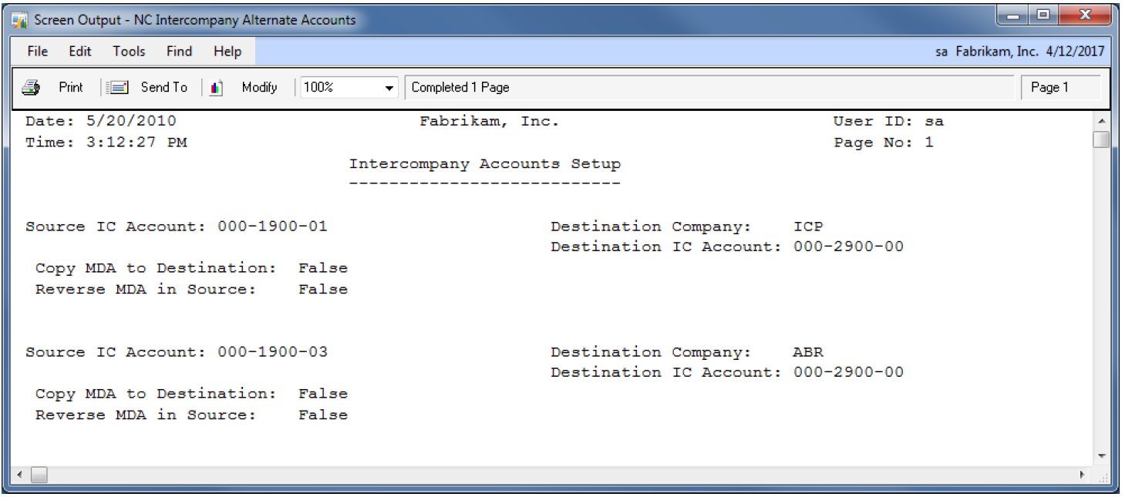Image resolution: width=1122 pixels, height=497 pixels.
Task: Click the Page 1 indicator field
Action: tap(1060, 88)
